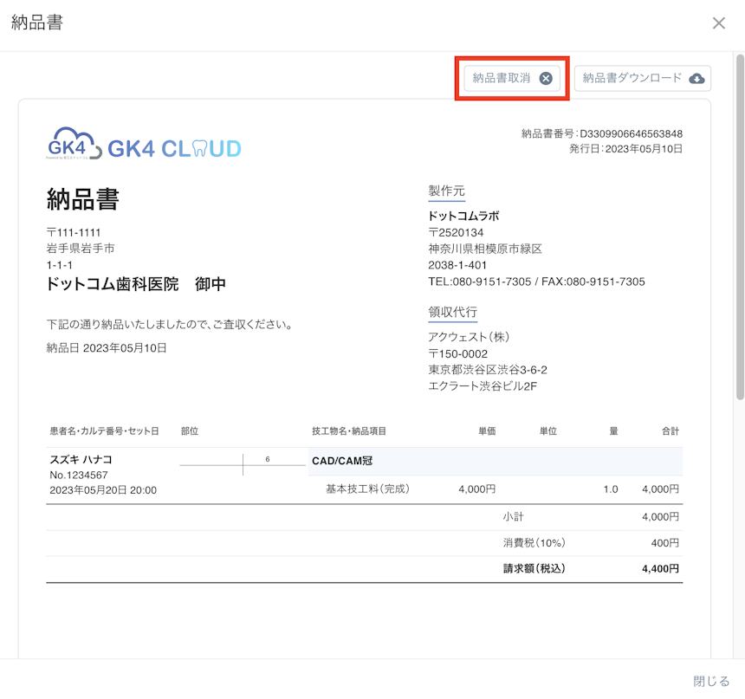Viewport: 745px width, 699px height.
Task: Click the 量 column header
Action: 613,431
